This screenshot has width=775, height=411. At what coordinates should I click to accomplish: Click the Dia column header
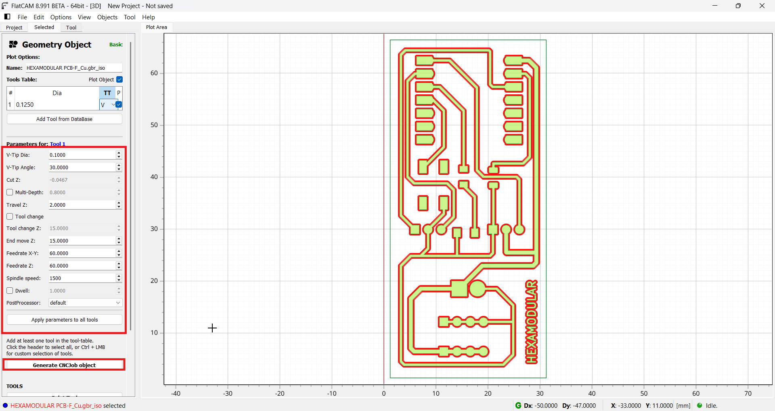click(x=57, y=93)
